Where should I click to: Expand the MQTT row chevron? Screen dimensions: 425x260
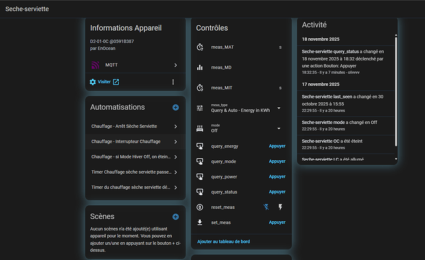tap(176, 65)
